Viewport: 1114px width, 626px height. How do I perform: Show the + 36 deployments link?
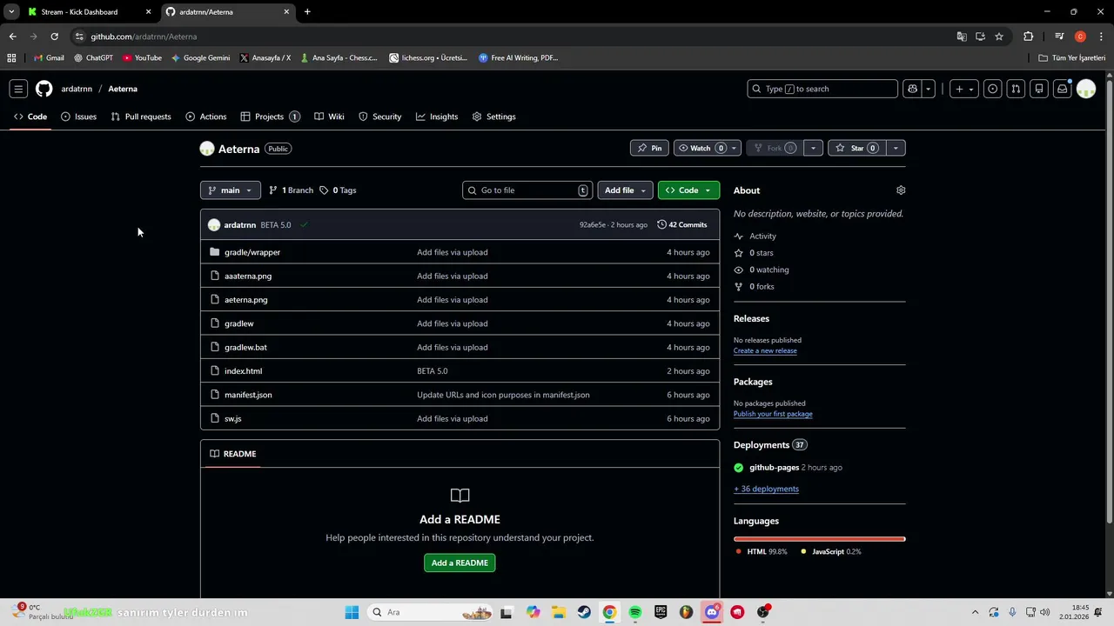coord(766,489)
